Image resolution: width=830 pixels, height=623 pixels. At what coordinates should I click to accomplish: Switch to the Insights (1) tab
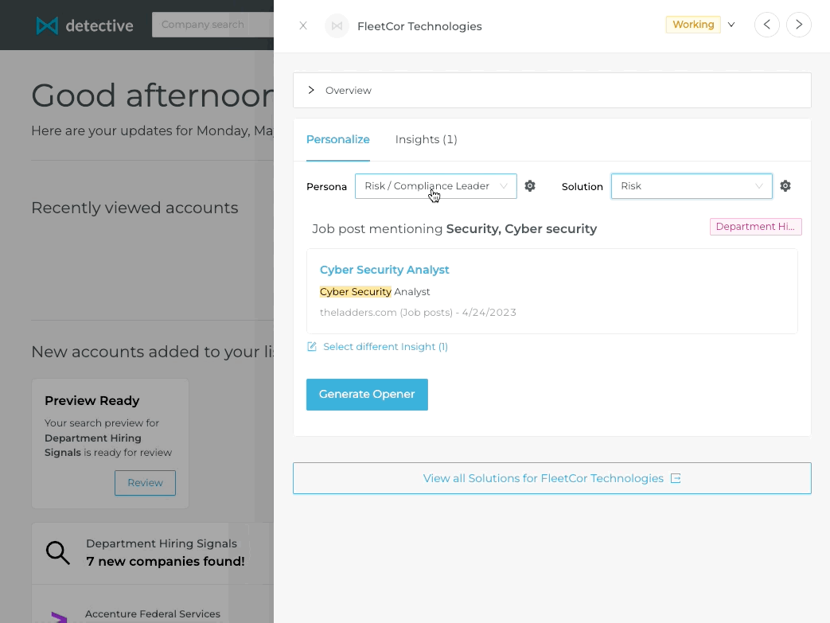click(426, 139)
